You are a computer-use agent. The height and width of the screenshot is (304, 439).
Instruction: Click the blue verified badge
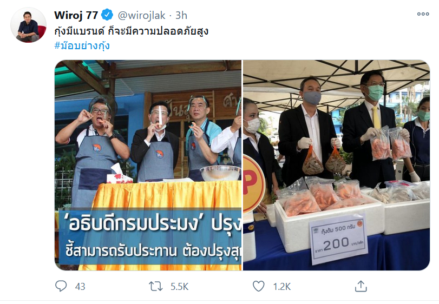pyautogui.click(x=107, y=15)
